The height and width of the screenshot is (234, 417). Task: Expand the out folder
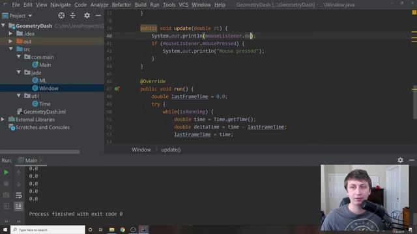point(10,41)
